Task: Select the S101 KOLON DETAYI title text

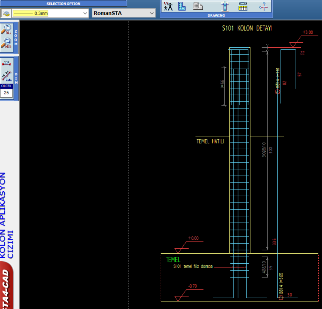Action: pyautogui.click(x=247, y=29)
